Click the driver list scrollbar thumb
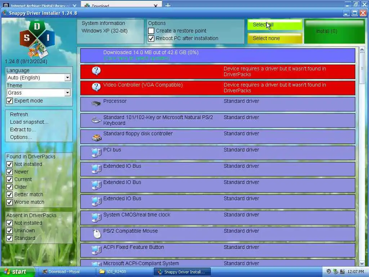369x277 pixels. 362,68
